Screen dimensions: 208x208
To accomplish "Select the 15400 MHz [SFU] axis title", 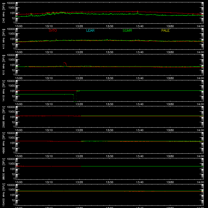I will (4, 195).
